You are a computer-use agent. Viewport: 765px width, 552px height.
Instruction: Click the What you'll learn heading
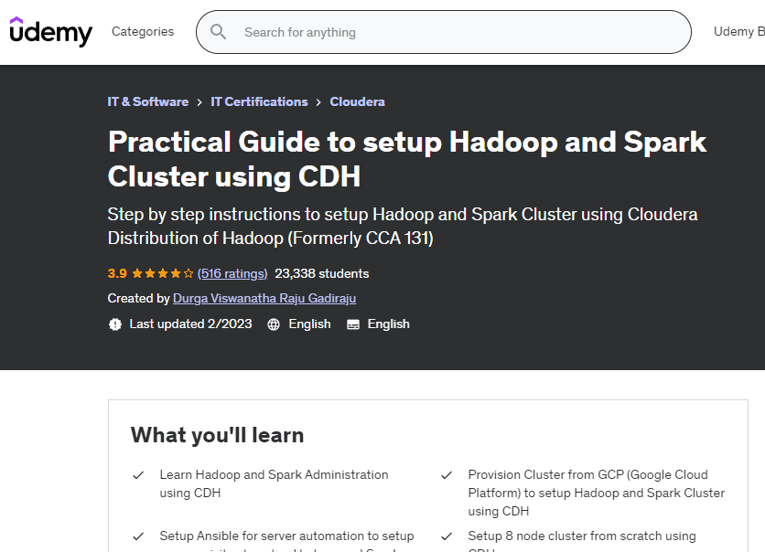pyautogui.click(x=217, y=435)
